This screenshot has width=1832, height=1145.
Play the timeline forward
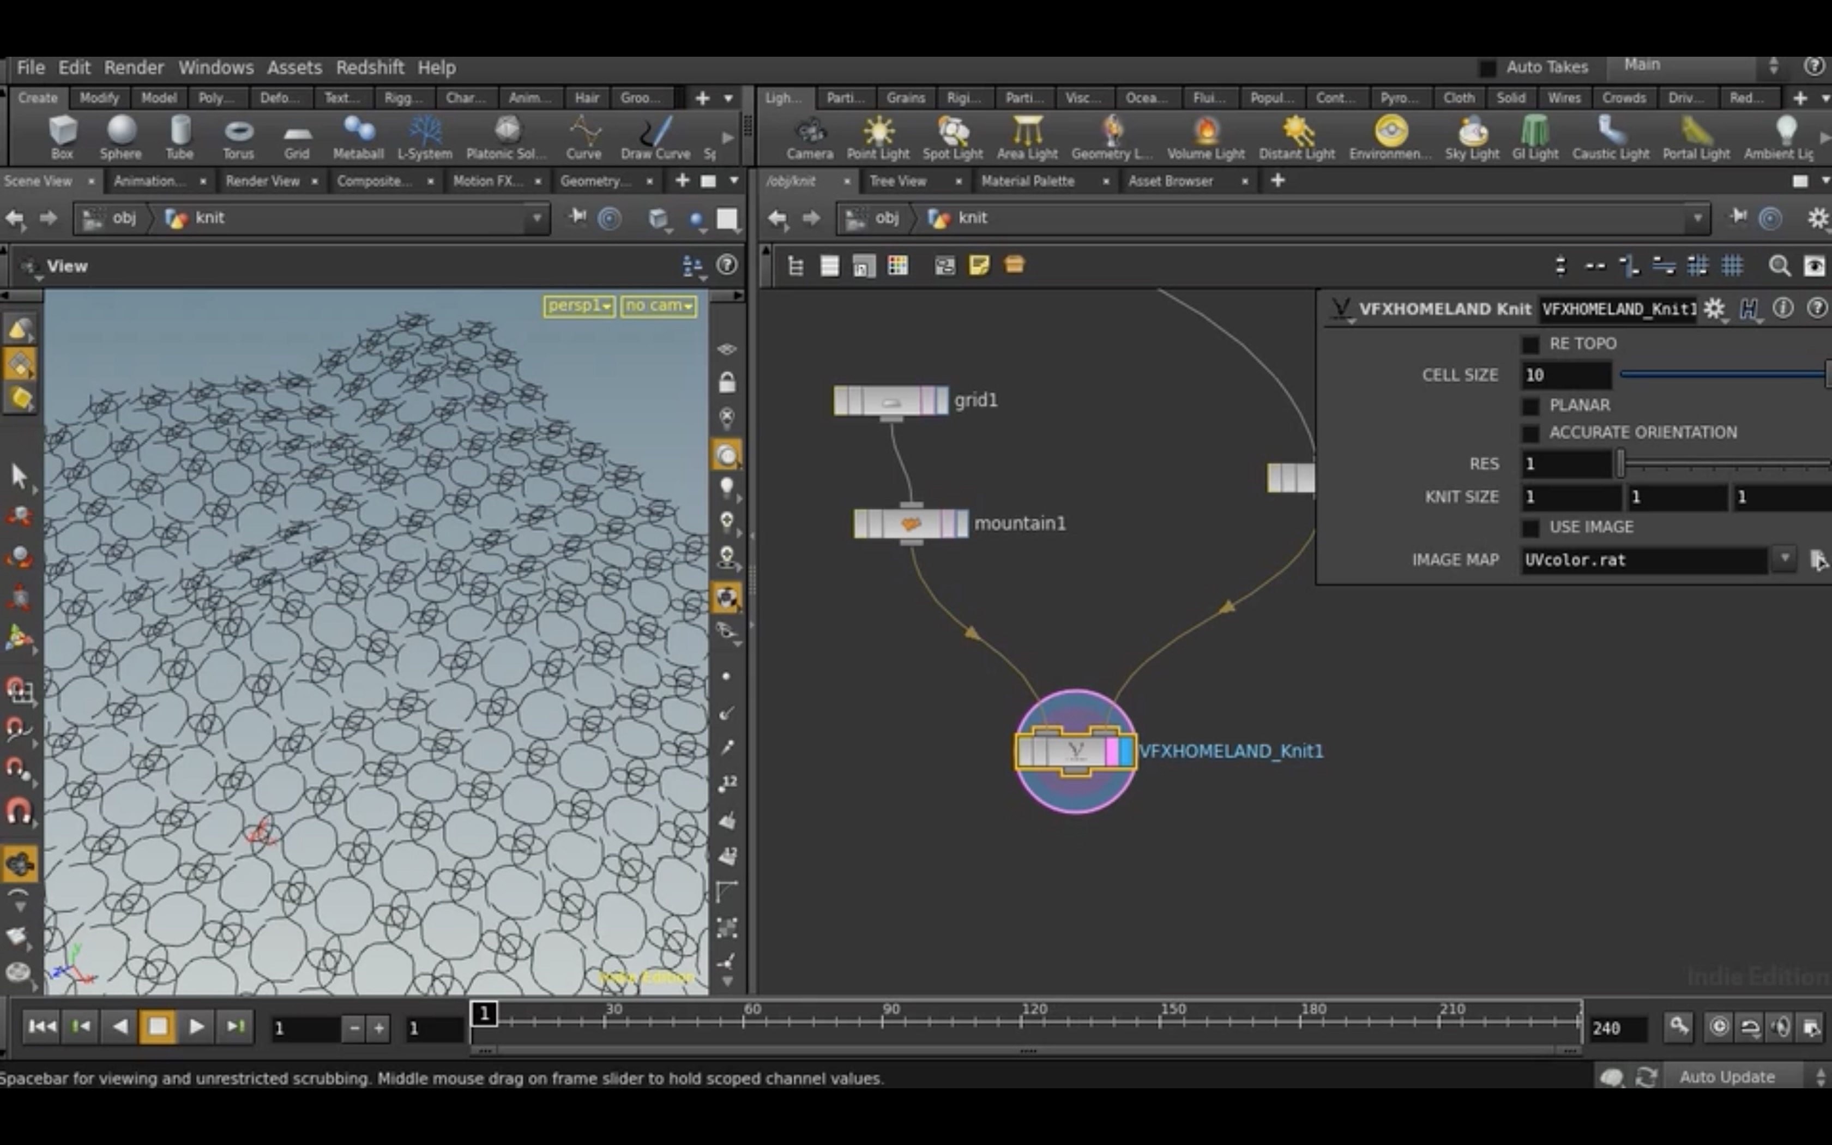coord(196,1027)
